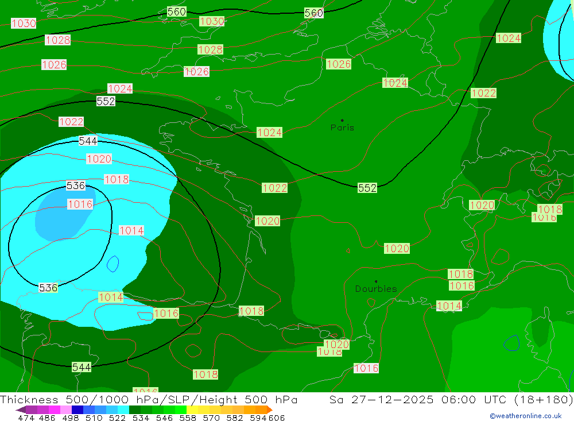This screenshot has height=421, width=574.
Task: Click the legend value 510
Action: [x=94, y=418]
